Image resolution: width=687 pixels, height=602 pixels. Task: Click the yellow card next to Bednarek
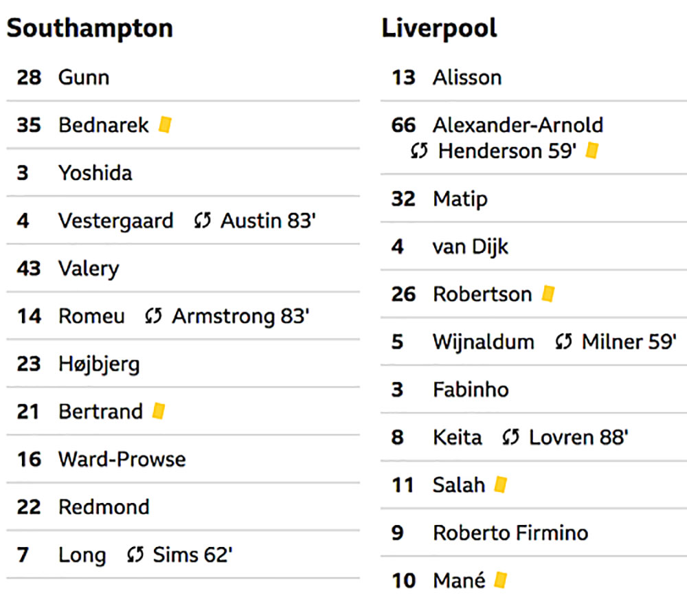click(x=165, y=124)
